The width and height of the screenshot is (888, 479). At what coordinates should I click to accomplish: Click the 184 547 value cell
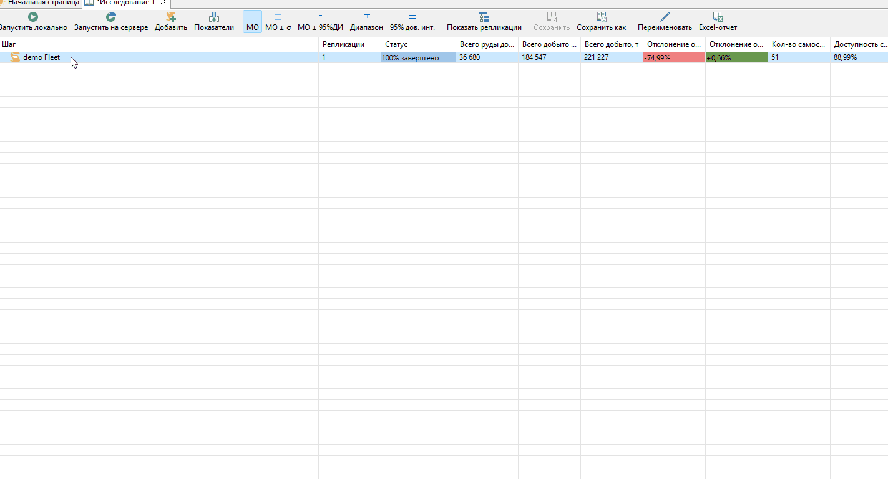click(549, 57)
